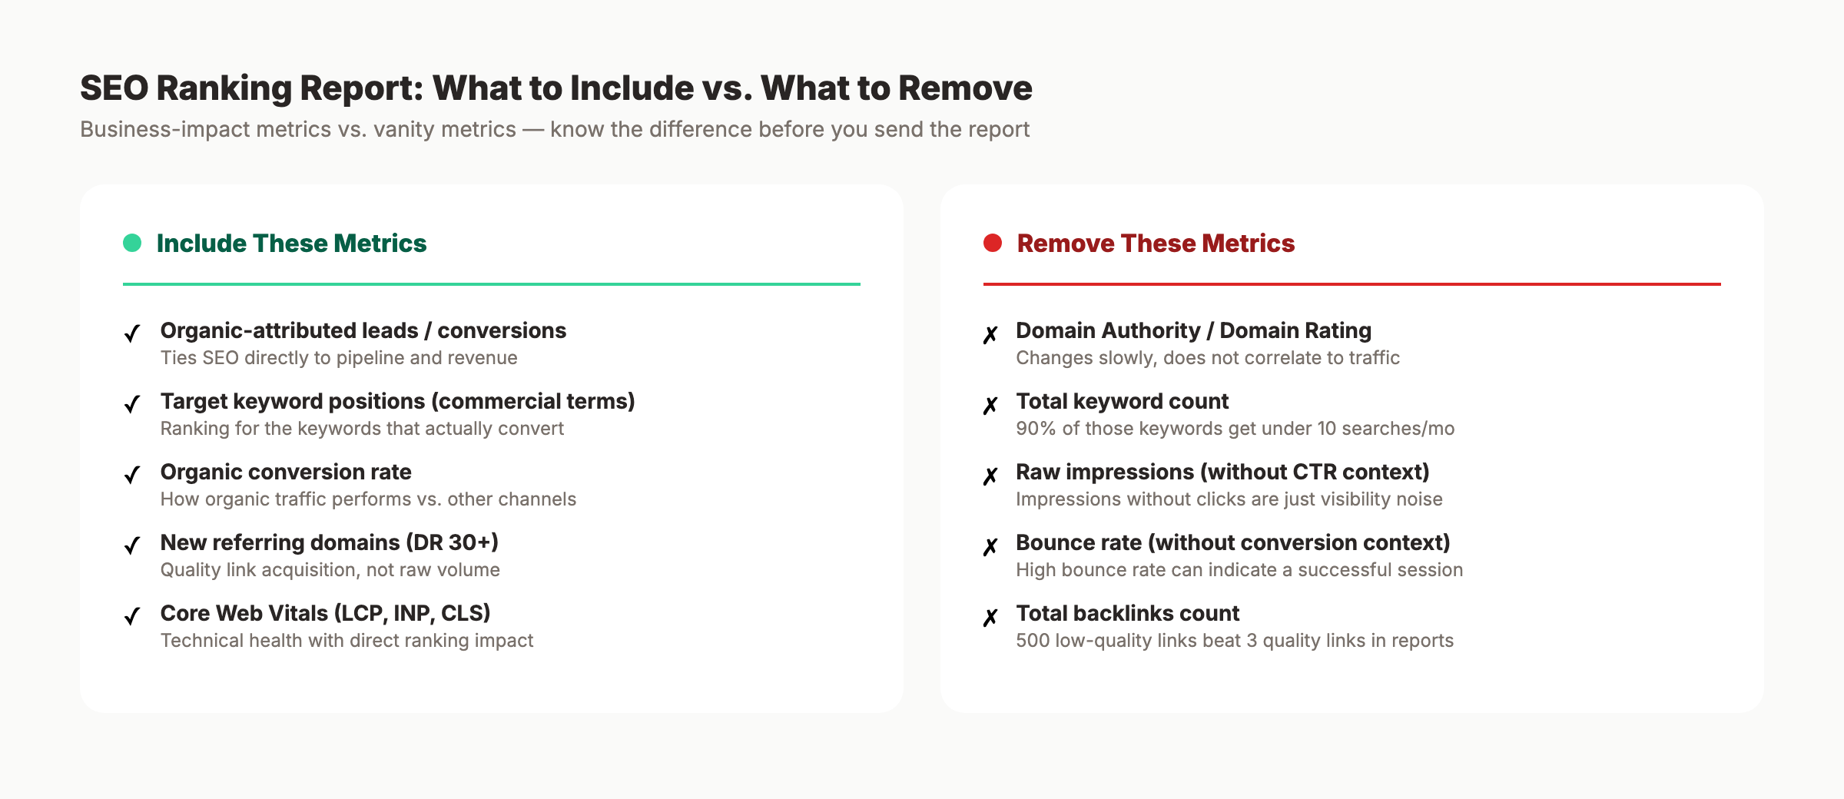This screenshot has height=799, width=1844.
Task: Click the checkmark next to Target keyword positions
Action: point(132,403)
